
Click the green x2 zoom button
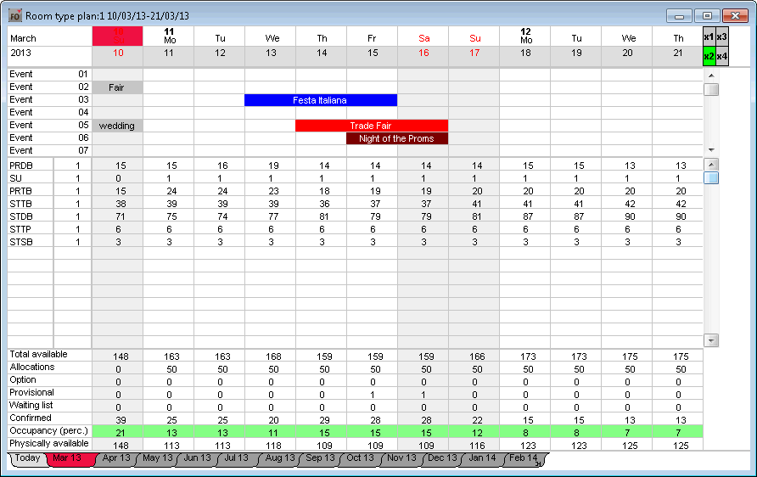pyautogui.click(x=709, y=57)
